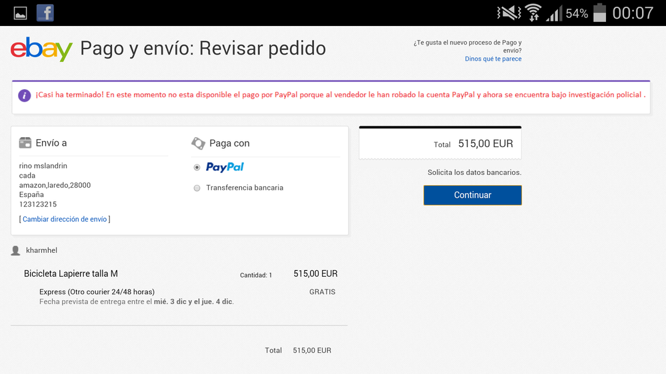Open the Dinos qué te parece link
The height and width of the screenshot is (374, 666).
click(x=493, y=59)
